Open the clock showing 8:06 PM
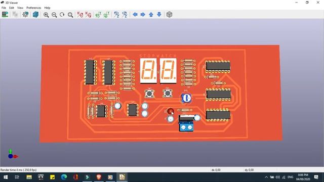 pos(303,177)
